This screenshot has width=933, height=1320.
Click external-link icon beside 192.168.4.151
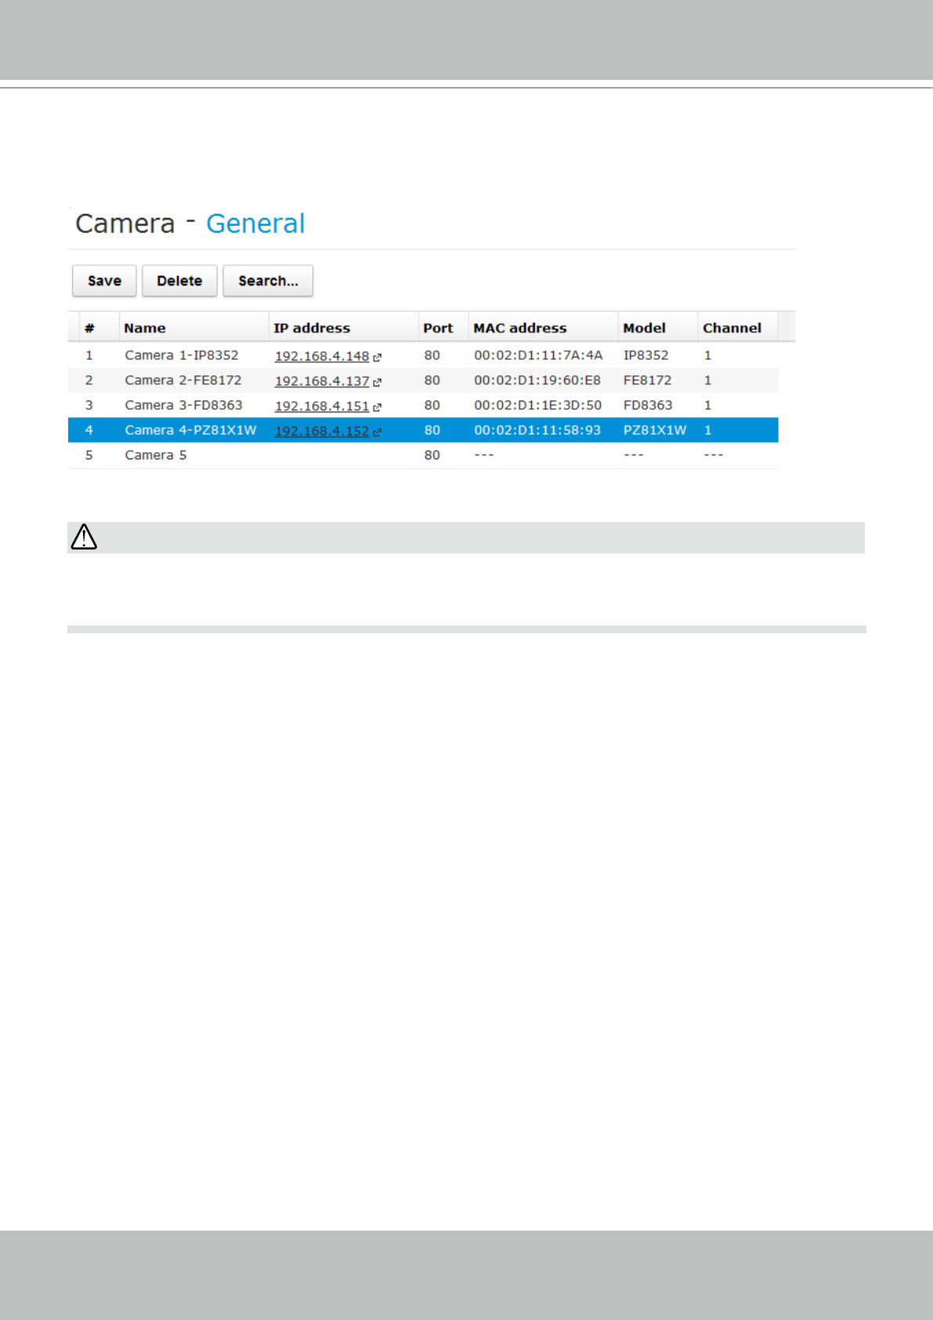[x=377, y=408]
